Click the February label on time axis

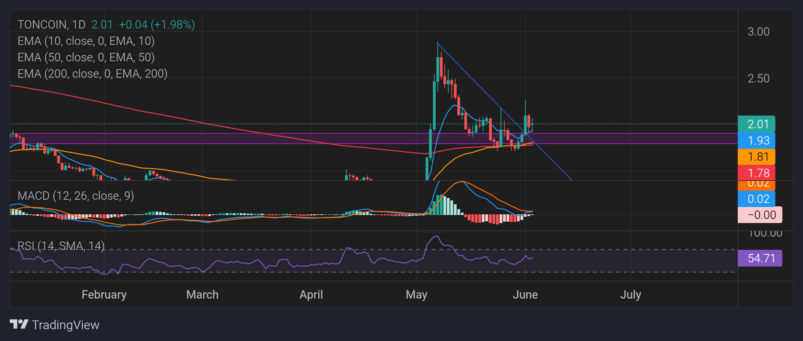pos(104,295)
